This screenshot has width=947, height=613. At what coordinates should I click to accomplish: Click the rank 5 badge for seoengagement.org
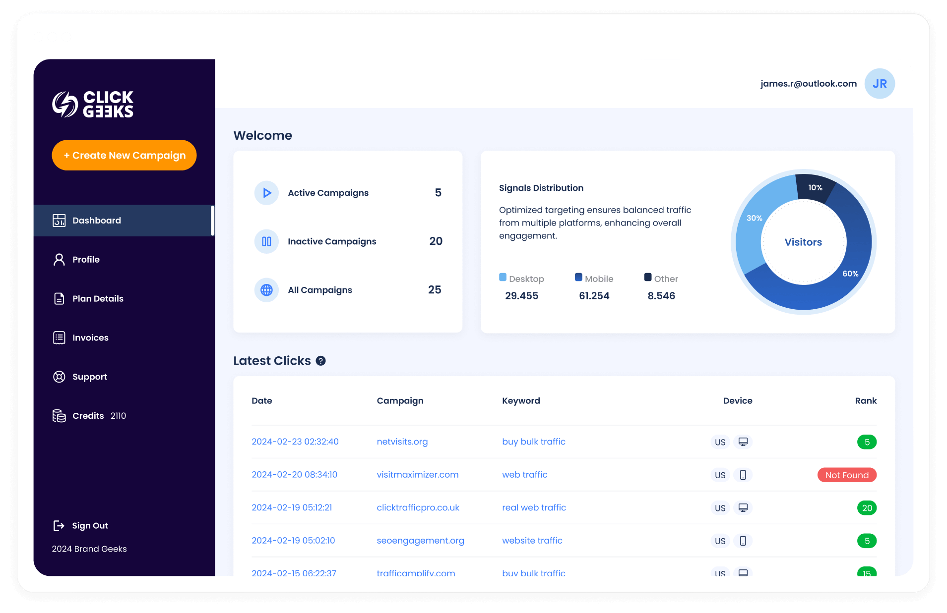tap(867, 541)
